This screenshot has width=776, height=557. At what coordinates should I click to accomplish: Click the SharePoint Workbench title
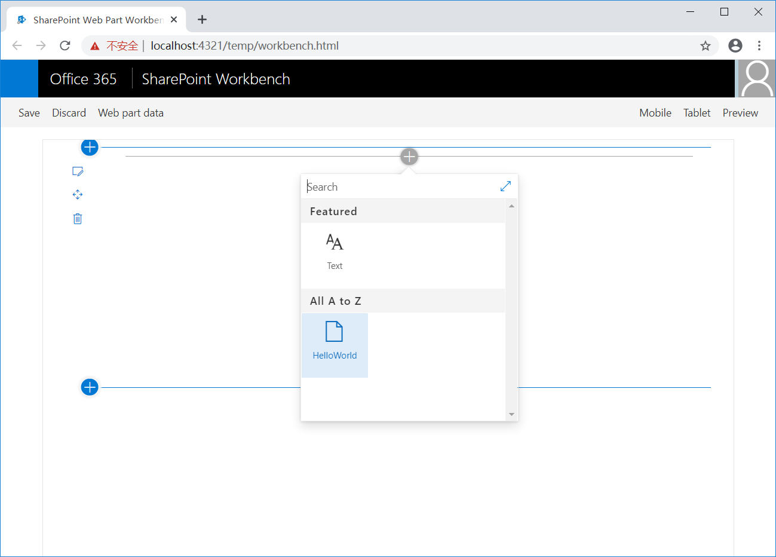(216, 79)
